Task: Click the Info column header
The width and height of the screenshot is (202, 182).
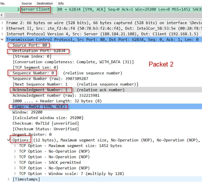Action: click(x=61, y=3)
